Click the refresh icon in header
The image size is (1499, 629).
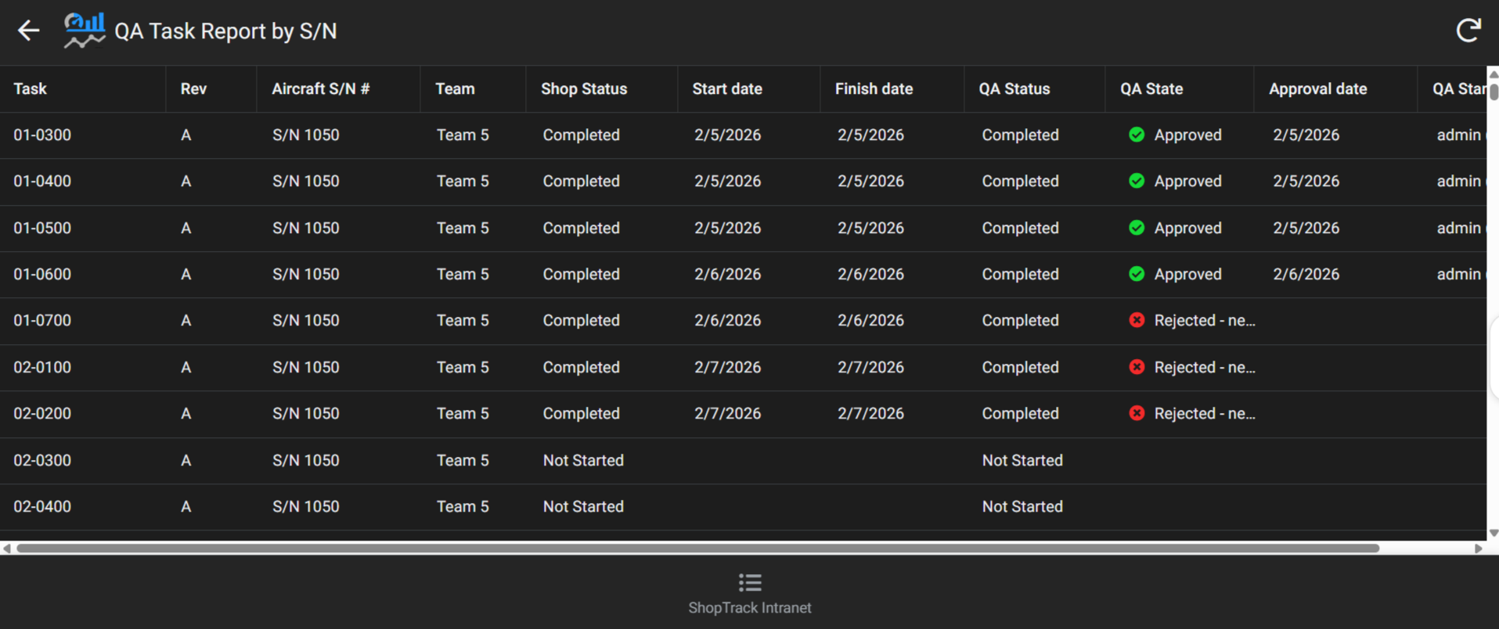[x=1468, y=31]
